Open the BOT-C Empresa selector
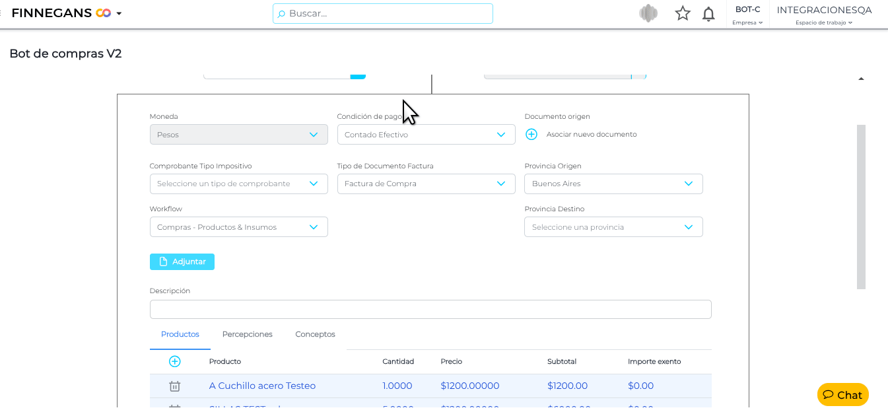The height and width of the screenshot is (414, 888). tap(747, 15)
